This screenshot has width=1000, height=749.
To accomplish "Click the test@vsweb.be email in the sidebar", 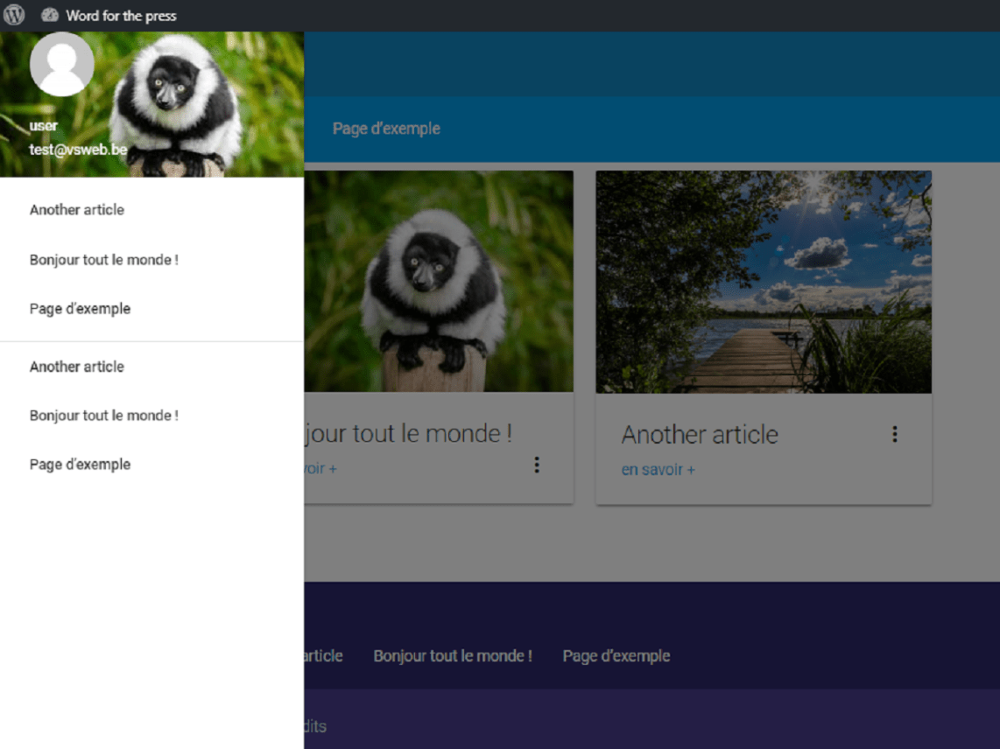I will (x=78, y=150).
